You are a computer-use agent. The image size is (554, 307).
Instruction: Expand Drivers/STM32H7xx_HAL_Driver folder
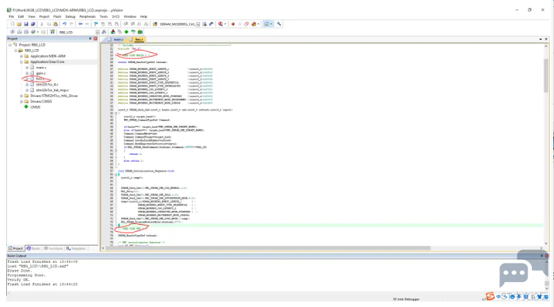21,95
